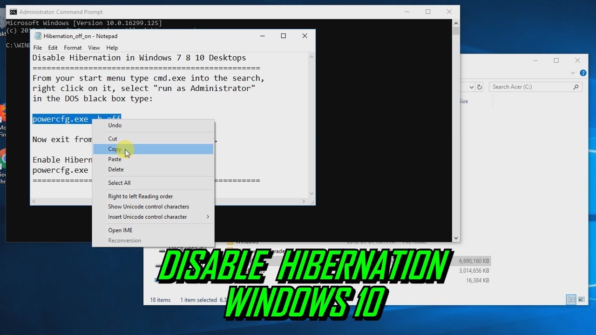
Task: Click the Notepad title bar icon
Action: pos(37,36)
